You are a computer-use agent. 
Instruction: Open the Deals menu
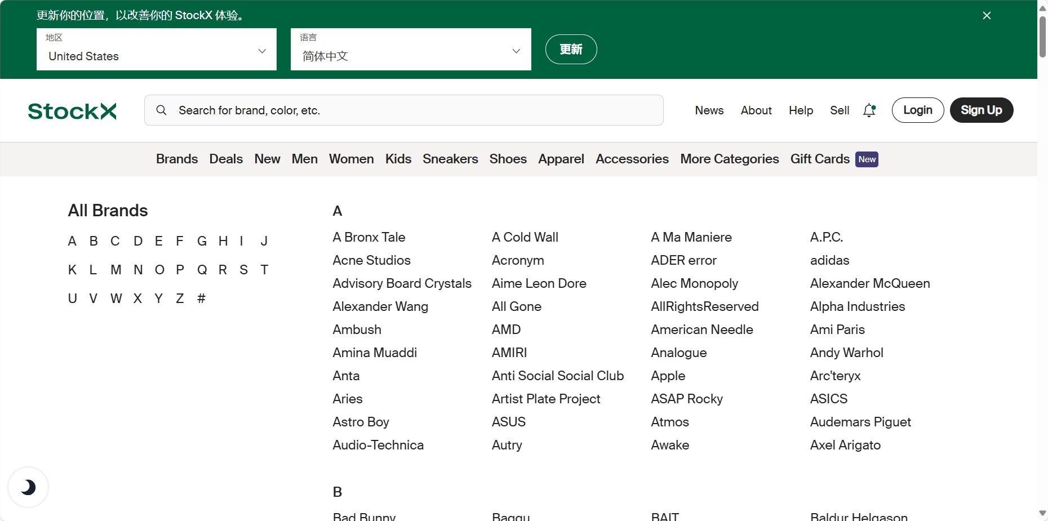tap(226, 159)
